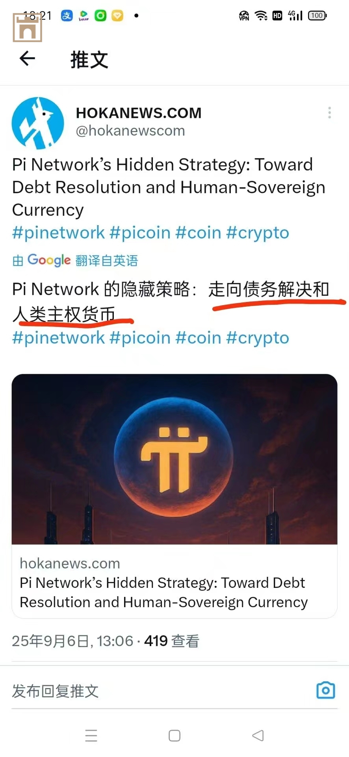Tap the Android back triangle button
This screenshot has height=757, width=349.
(x=258, y=735)
